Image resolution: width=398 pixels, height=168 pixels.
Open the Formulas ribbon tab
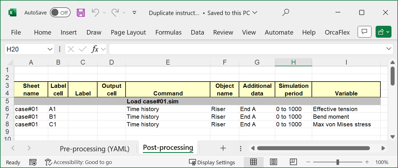coord(168,32)
